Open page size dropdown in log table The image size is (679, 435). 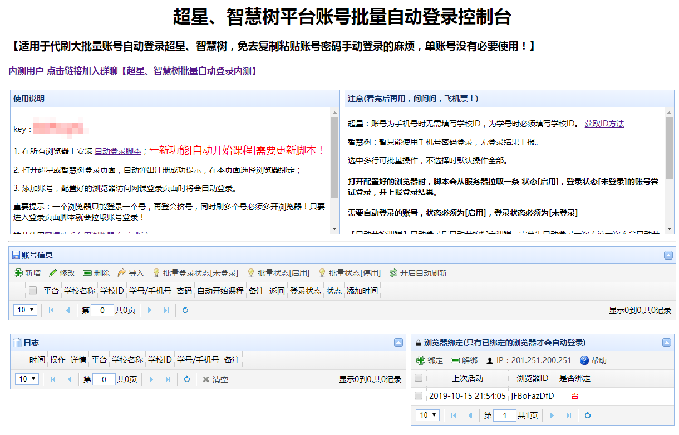pos(27,379)
